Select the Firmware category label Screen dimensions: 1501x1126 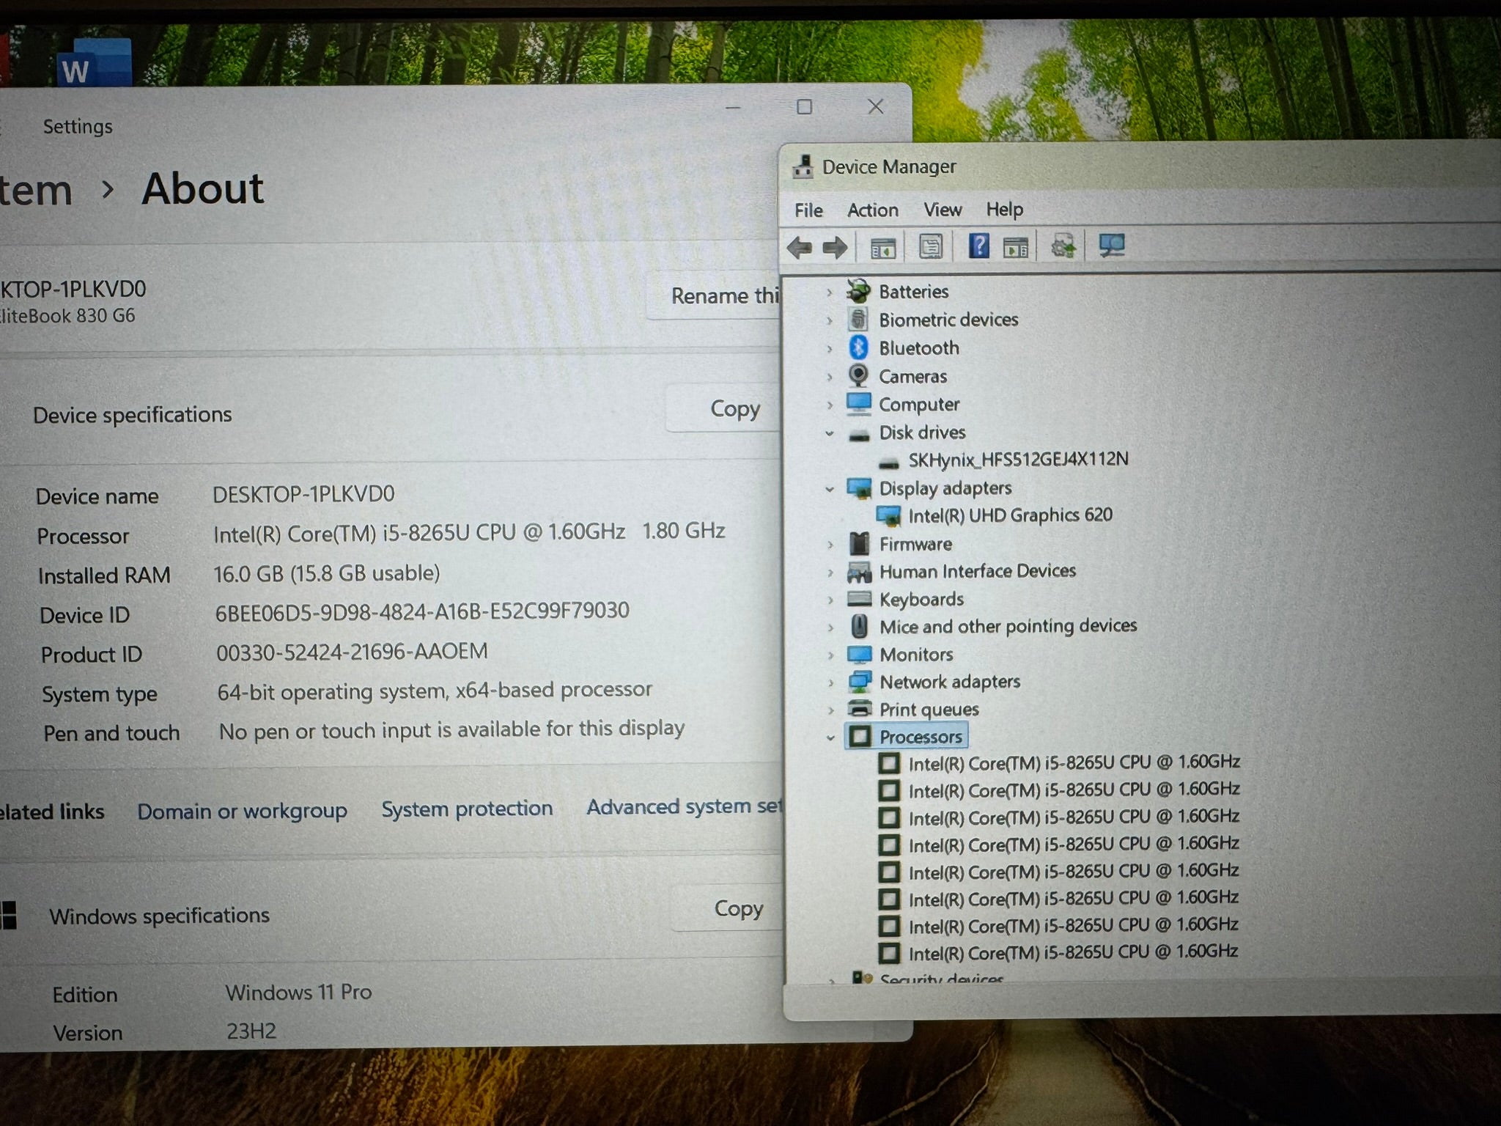pyautogui.click(x=915, y=544)
